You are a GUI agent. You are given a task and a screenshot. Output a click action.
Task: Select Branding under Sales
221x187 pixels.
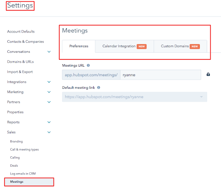coord(16,142)
